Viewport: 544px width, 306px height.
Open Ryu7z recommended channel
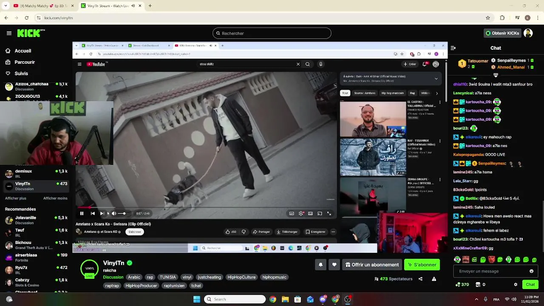(36, 270)
